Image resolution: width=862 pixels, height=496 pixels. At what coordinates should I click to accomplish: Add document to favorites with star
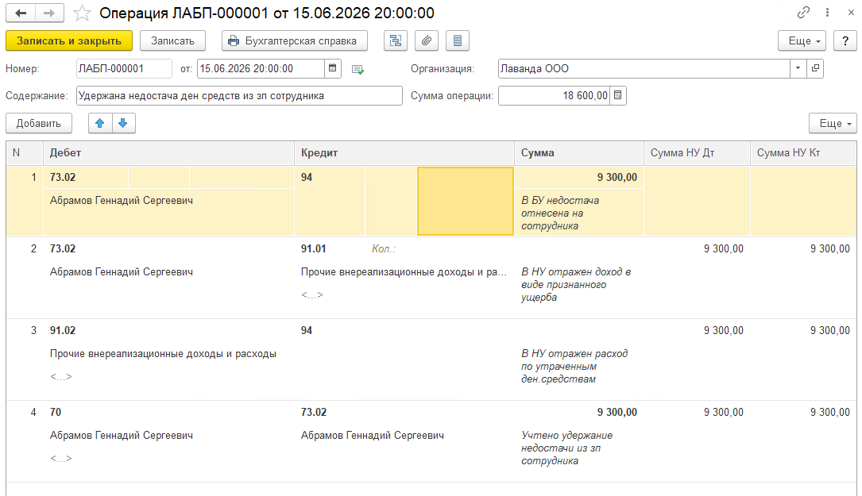(82, 13)
